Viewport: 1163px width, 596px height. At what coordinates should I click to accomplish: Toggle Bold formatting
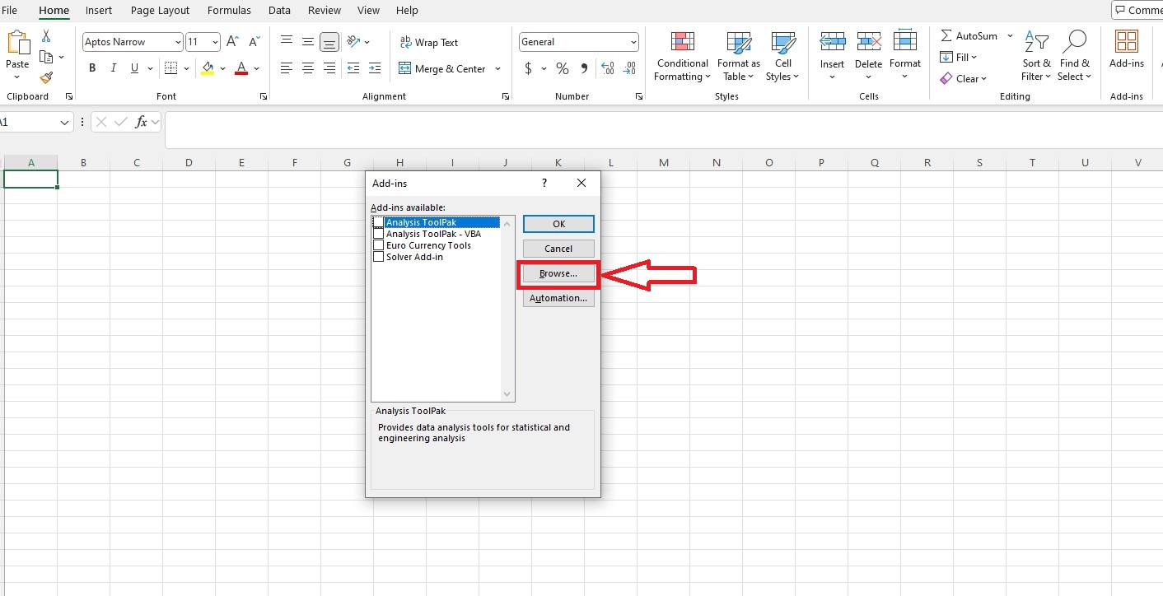click(92, 68)
